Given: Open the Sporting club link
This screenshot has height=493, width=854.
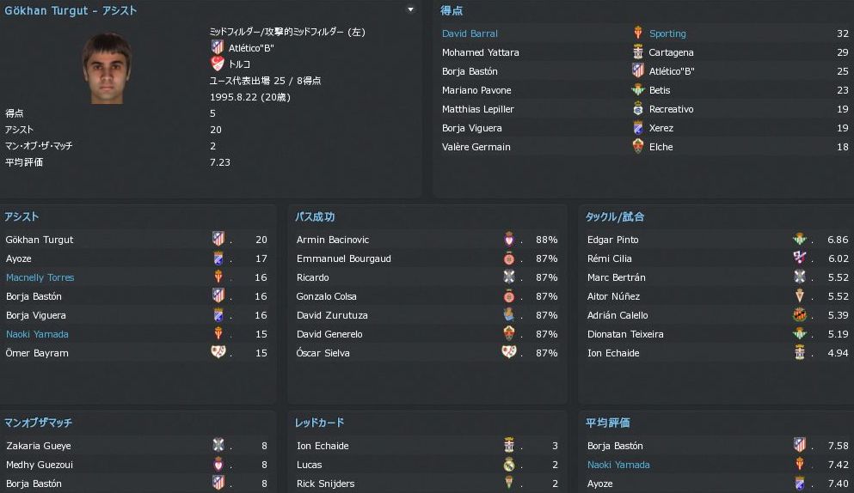Looking at the screenshot, I should click(667, 33).
